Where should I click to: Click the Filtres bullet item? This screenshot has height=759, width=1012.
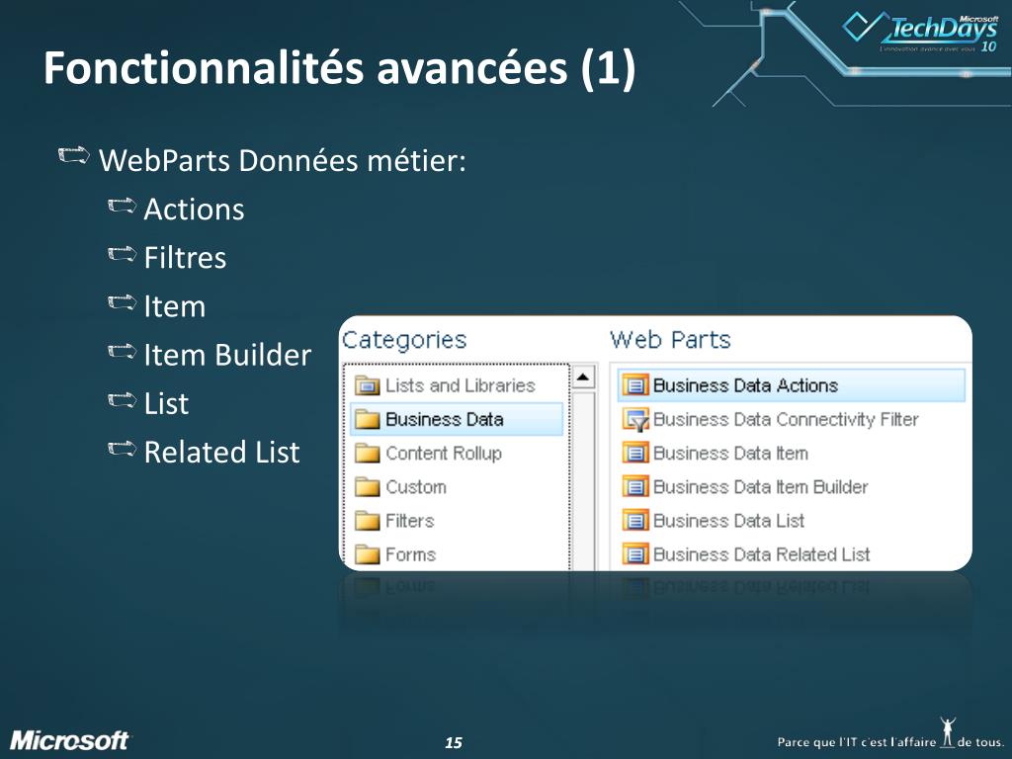point(185,258)
